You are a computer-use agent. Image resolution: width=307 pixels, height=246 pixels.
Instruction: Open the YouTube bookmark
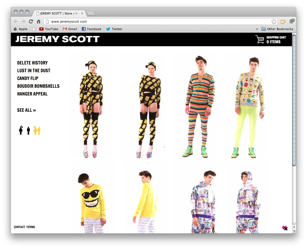pyautogui.click(x=49, y=29)
